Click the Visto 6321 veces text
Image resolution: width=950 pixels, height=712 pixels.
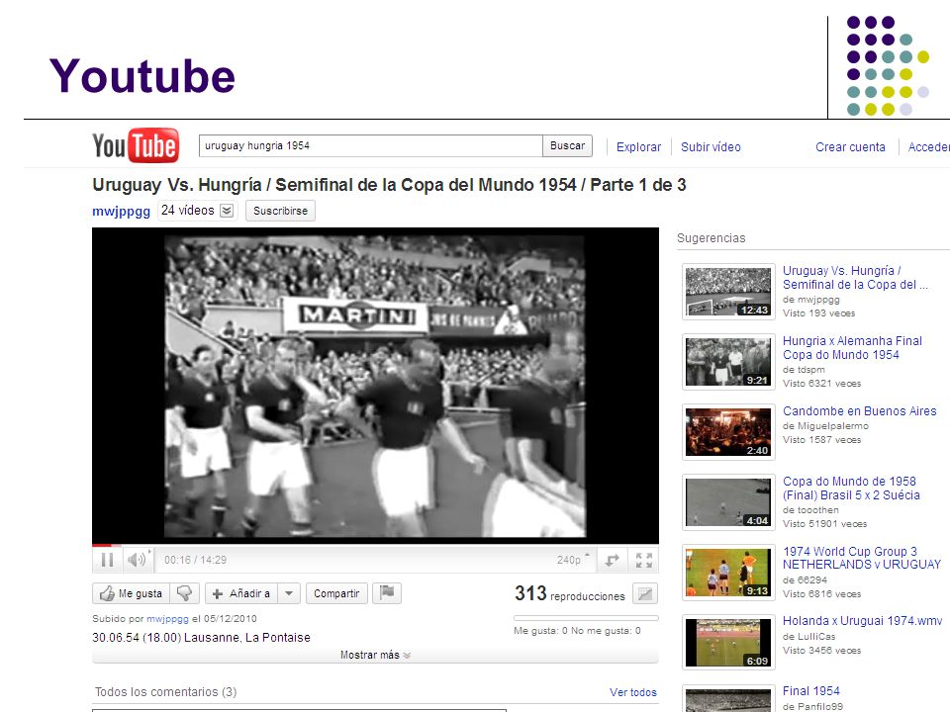tap(821, 384)
